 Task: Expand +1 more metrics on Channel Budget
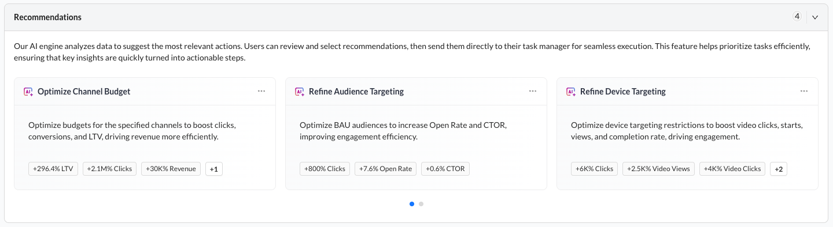tap(214, 169)
